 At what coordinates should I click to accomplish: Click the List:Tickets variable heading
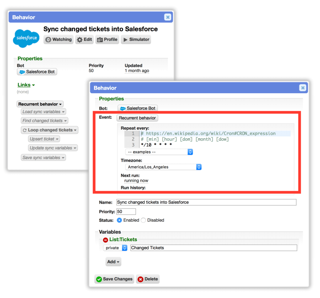tap(123, 240)
